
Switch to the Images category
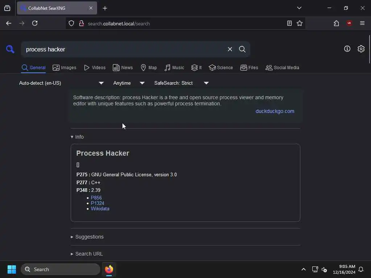pyautogui.click(x=64, y=68)
